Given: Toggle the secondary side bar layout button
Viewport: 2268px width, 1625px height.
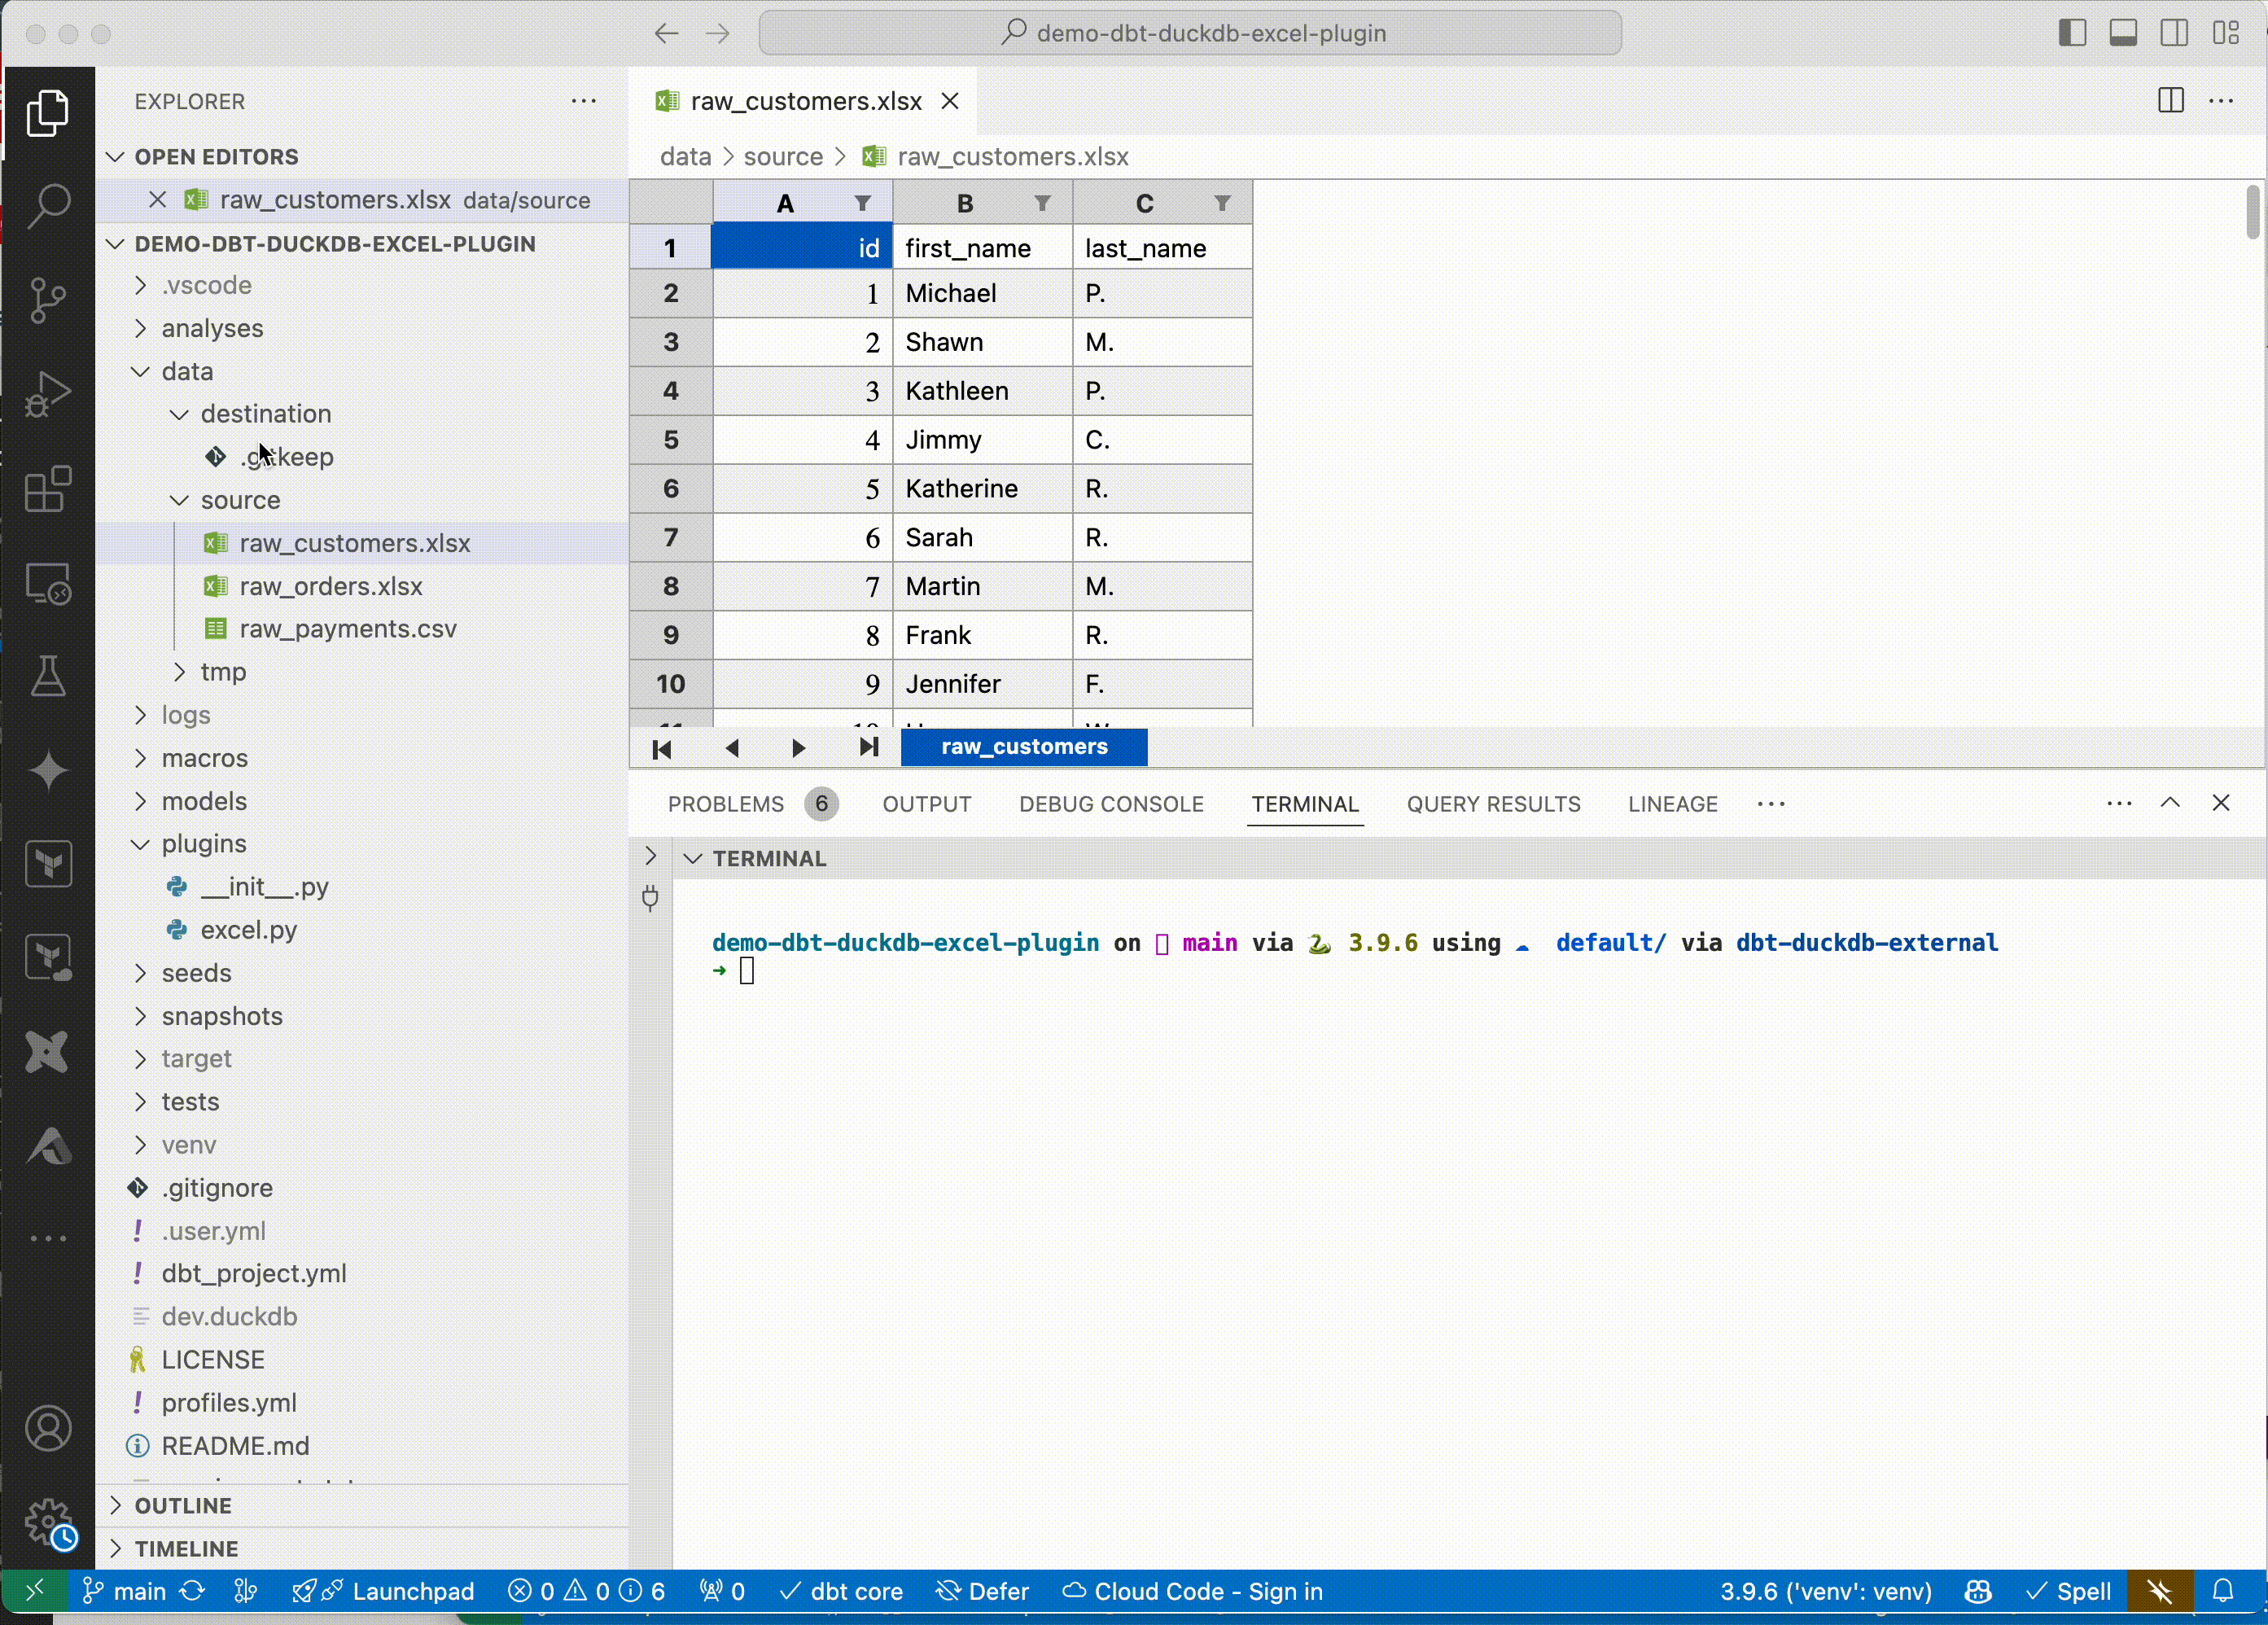Looking at the screenshot, I should point(2174,33).
